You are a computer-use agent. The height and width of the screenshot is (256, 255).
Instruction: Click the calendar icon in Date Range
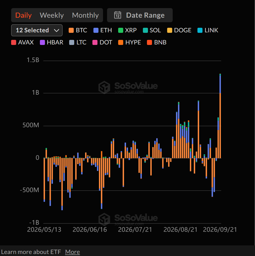click(118, 15)
